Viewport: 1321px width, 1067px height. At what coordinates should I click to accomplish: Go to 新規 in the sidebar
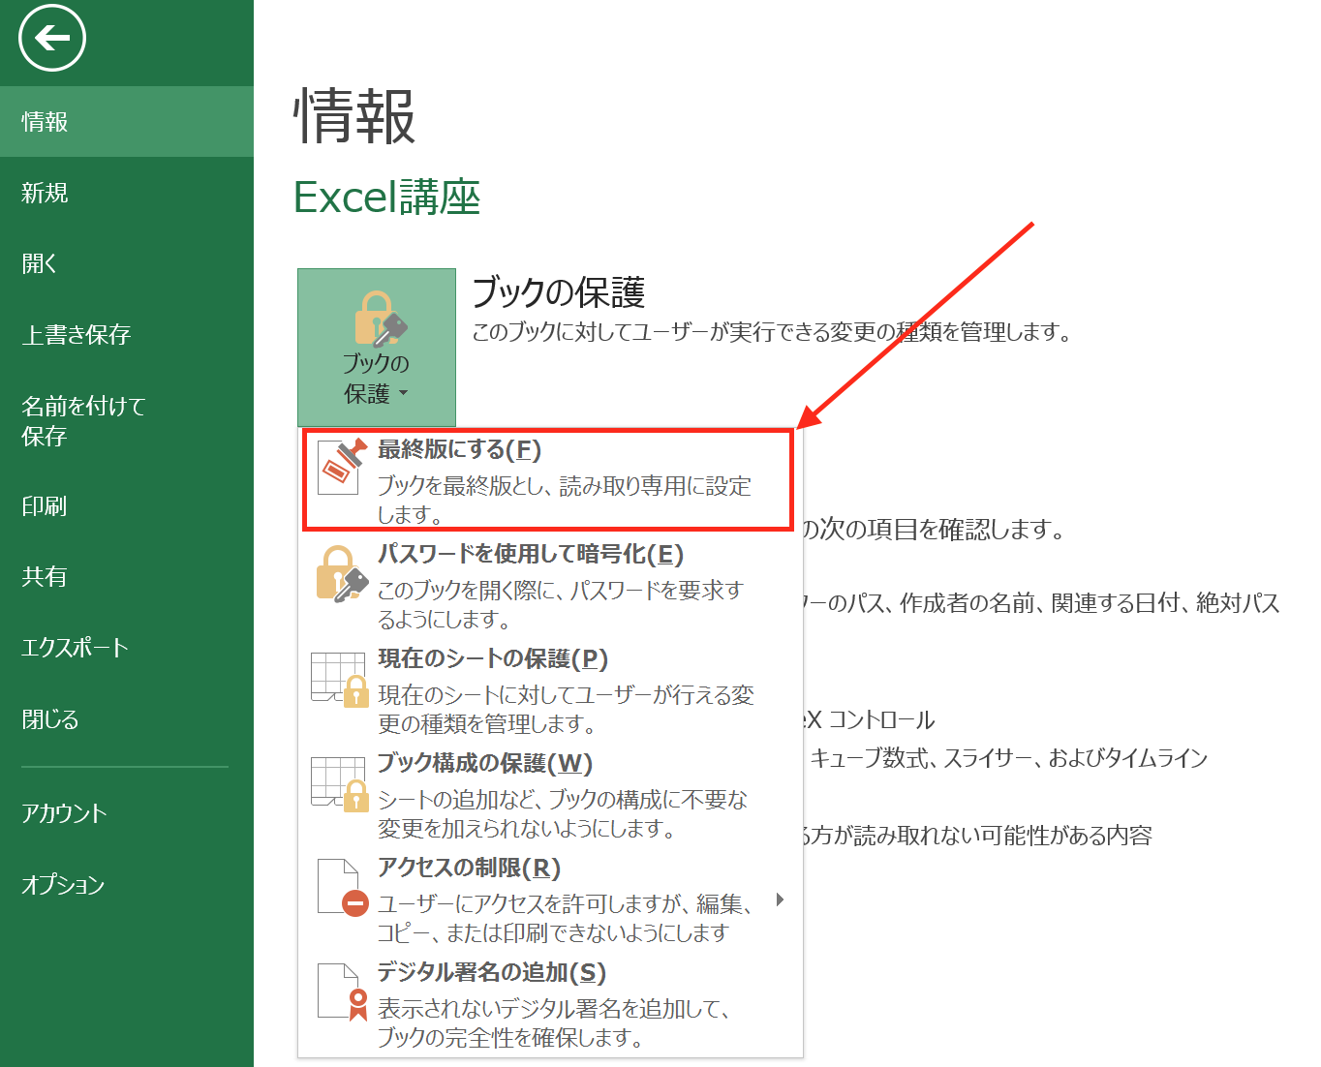[x=127, y=193]
